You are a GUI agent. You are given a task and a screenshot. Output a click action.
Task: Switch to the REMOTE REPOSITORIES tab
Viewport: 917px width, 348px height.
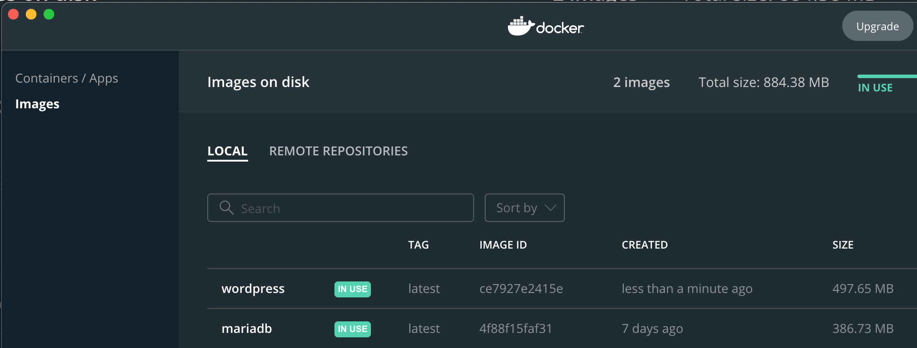[338, 151]
